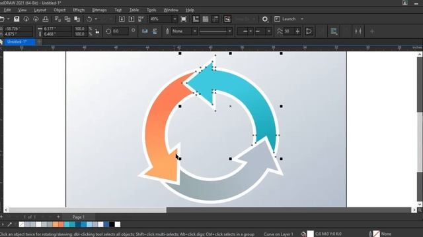Screen dimensions: 423x237
Task: Click the Paste icon
Action: 77,19
